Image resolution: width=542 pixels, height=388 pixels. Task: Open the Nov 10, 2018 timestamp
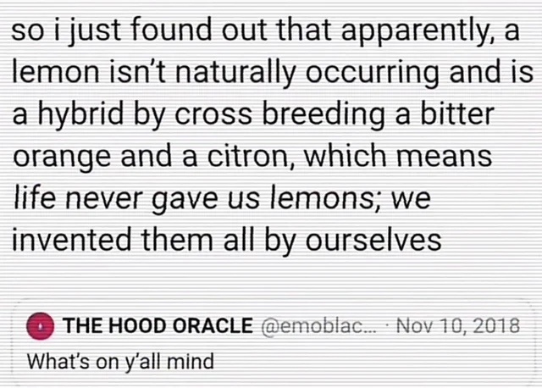pyautogui.click(x=457, y=325)
